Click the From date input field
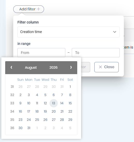Viewport: 134px width, 142px height. 41,53
